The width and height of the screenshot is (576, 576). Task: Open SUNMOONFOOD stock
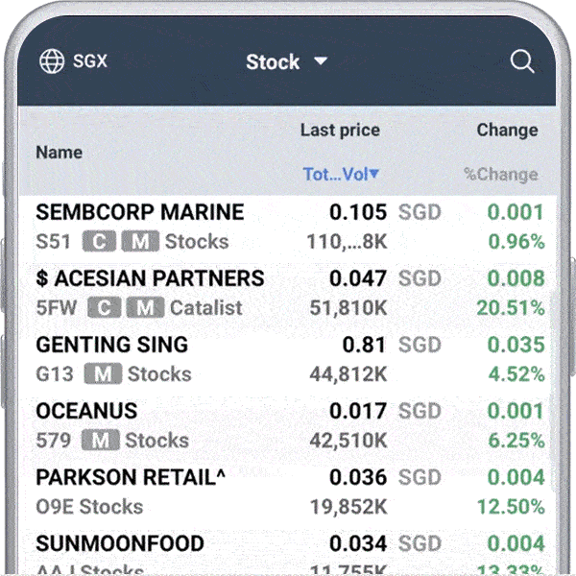tap(120, 543)
